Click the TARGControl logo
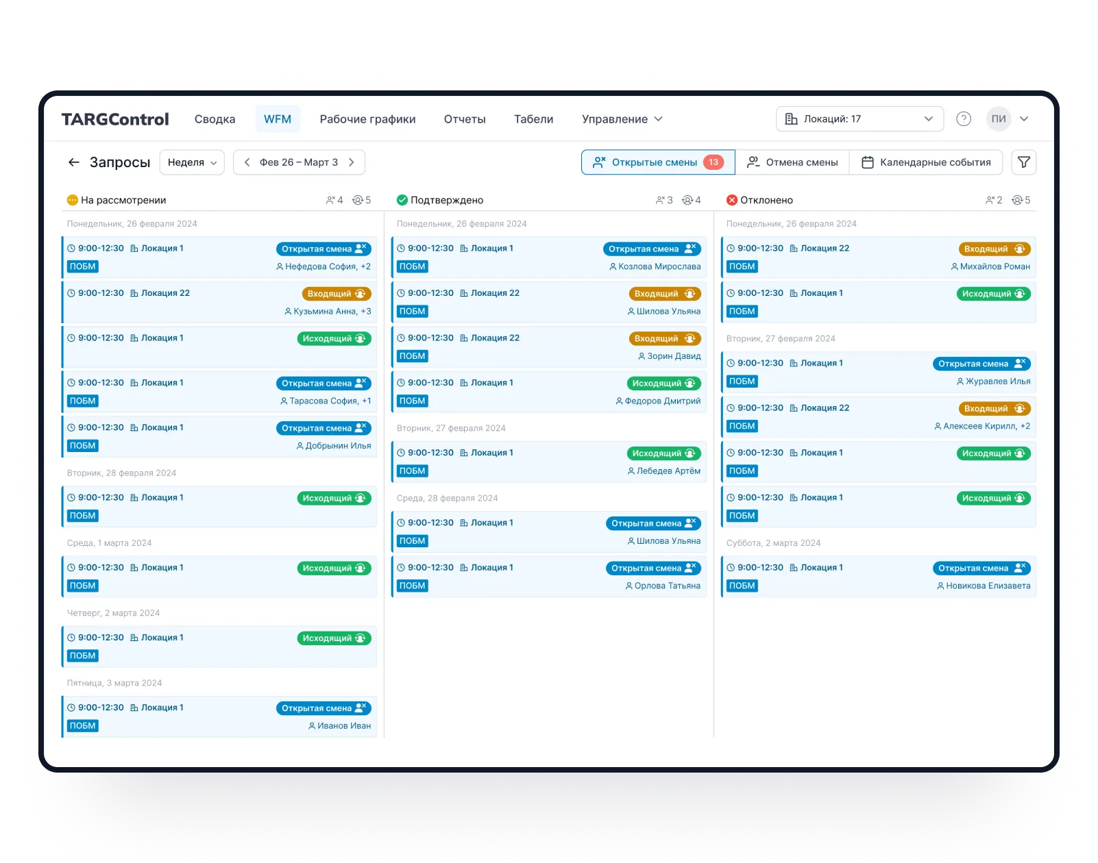This screenshot has width=1098, height=863. point(115,119)
